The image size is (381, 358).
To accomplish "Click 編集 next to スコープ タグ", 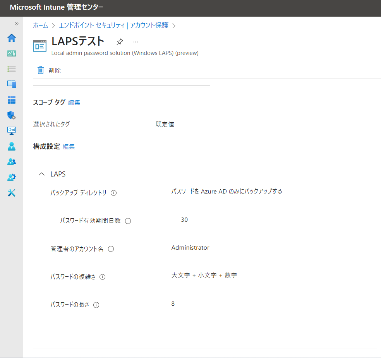I will (74, 103).
